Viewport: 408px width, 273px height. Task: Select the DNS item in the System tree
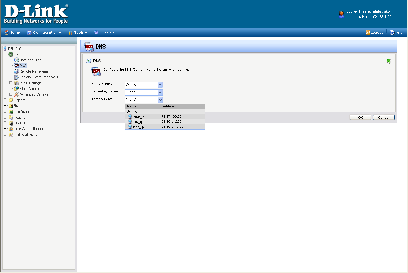click(x=23, y=66)
